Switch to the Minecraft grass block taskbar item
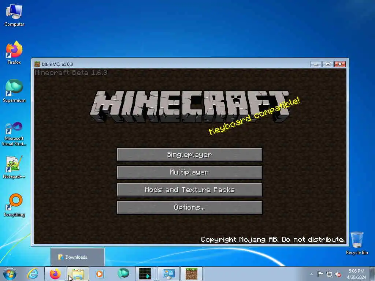 tap(192, 274)
